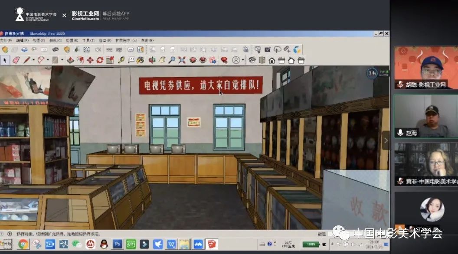Select the Rotate tool
Viewport: 458px width, 254px height.
pyautogui.click(x=100, y=60)
